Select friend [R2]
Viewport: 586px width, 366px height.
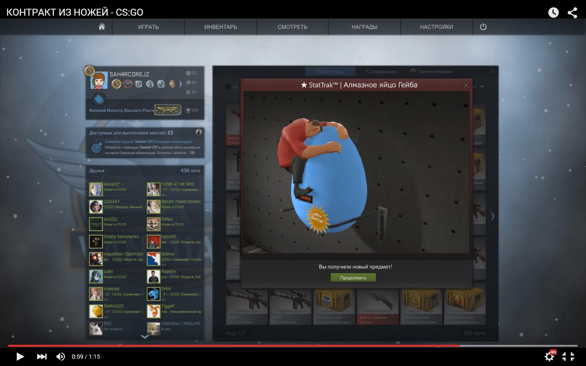click(116, 328)
